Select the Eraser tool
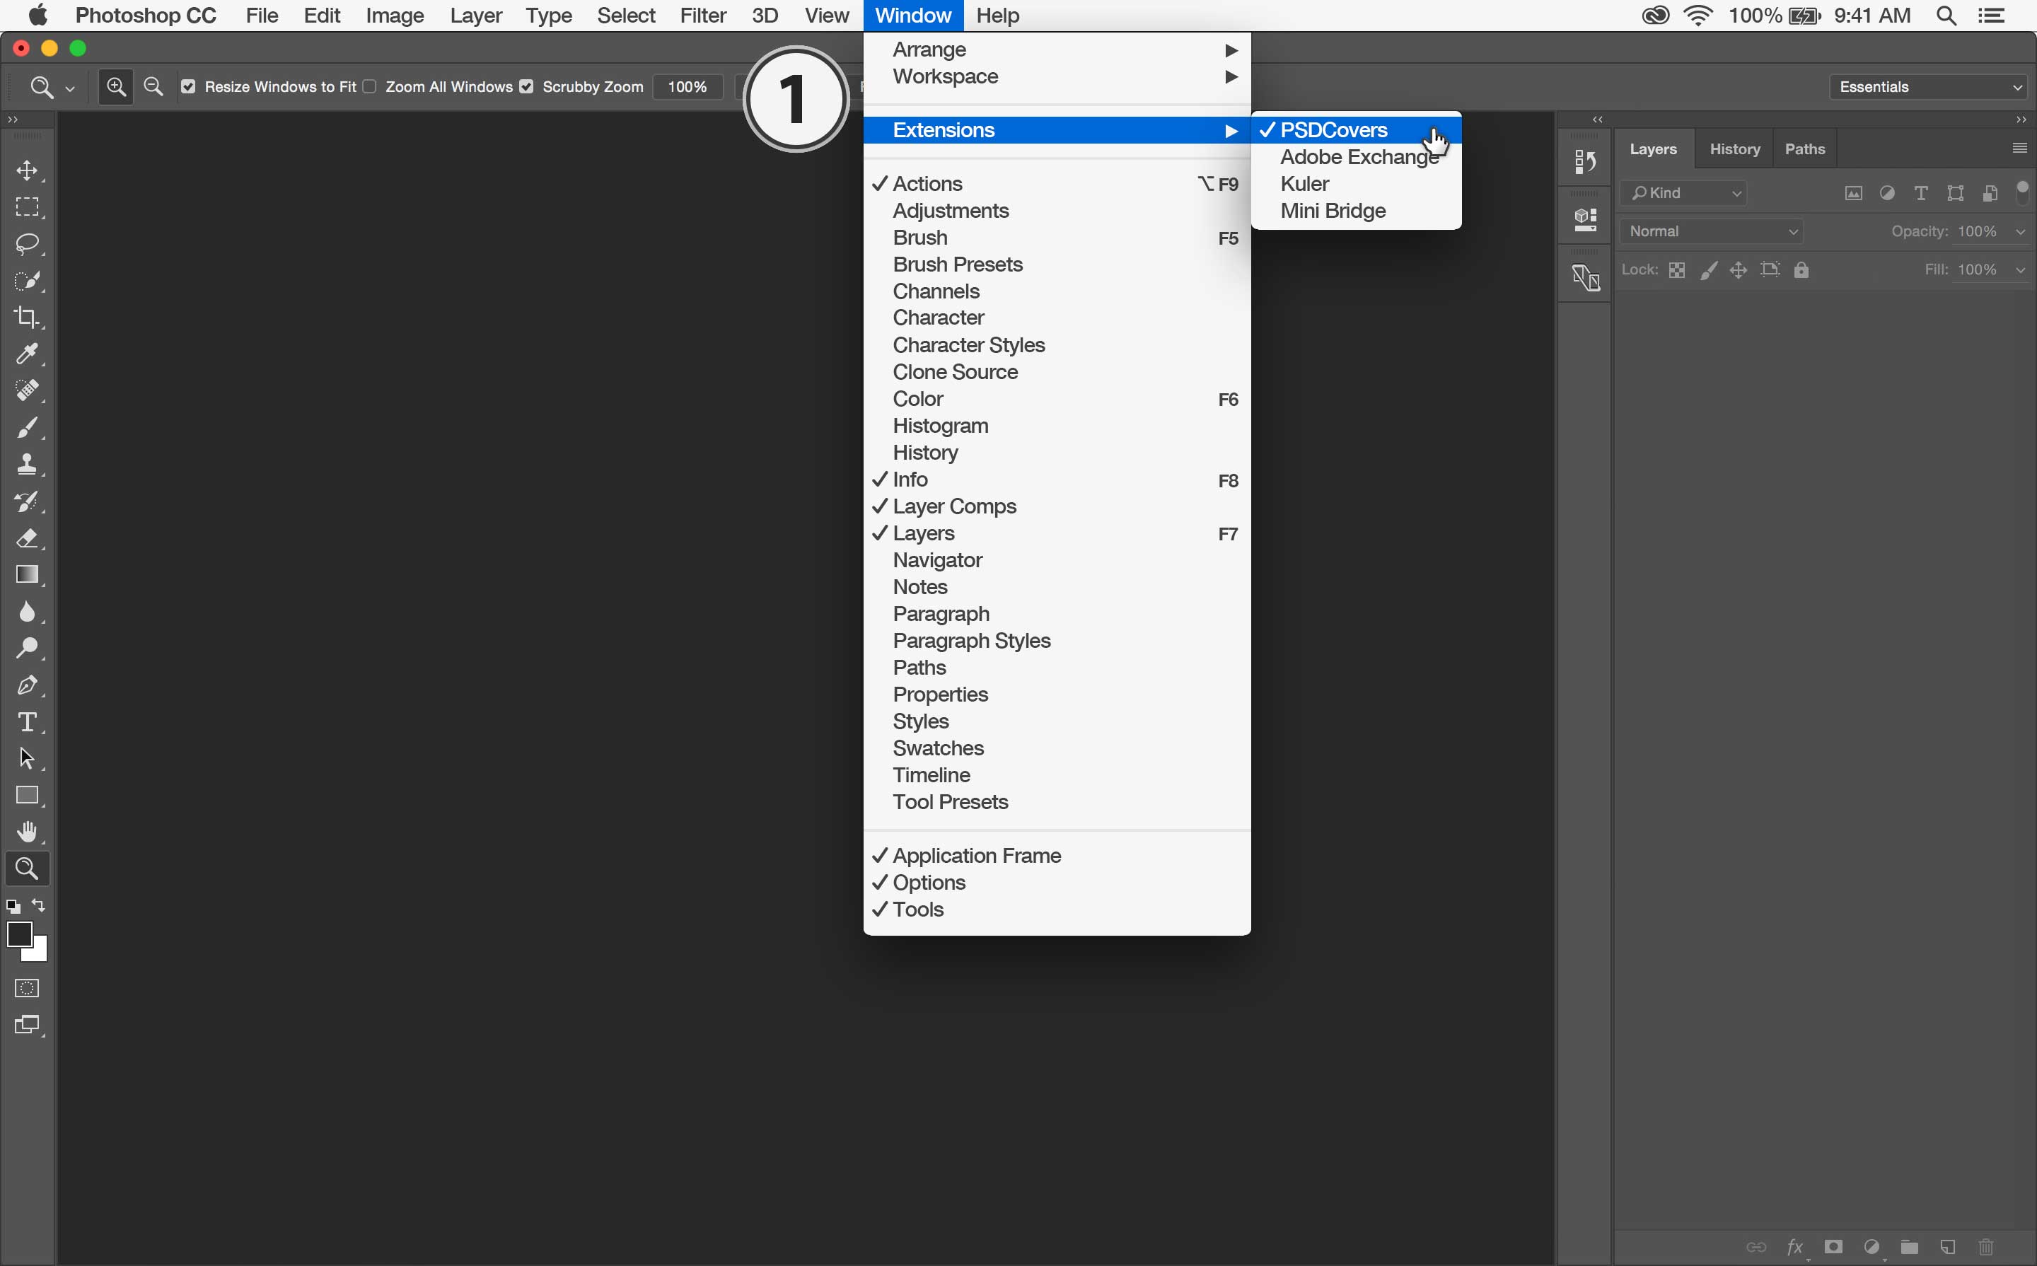Screen dimensions: 2037x1266 pos(27,538)
